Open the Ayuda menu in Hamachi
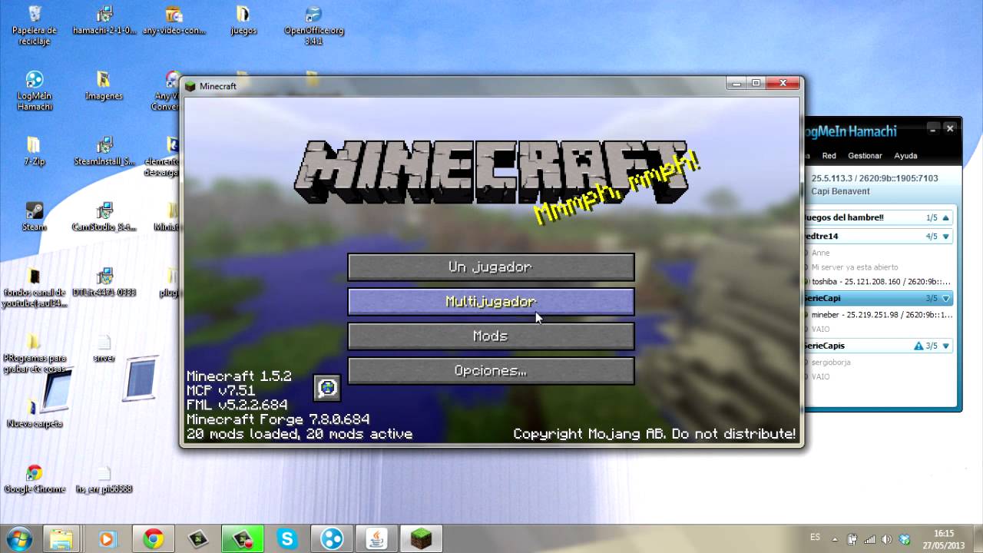The width and height of the screenshot is (983, 553). pos(905,155)
